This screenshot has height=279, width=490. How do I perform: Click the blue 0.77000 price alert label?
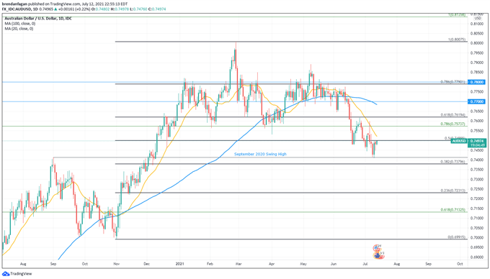(x=476, y=101)
